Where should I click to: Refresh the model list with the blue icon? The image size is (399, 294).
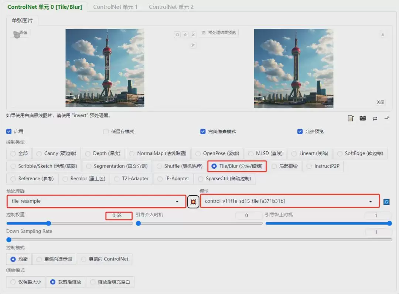[386, 202]
